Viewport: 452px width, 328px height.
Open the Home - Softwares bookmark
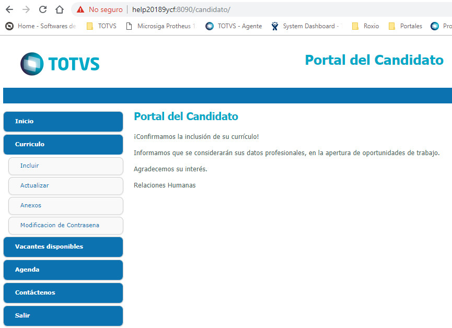point(41,26)
